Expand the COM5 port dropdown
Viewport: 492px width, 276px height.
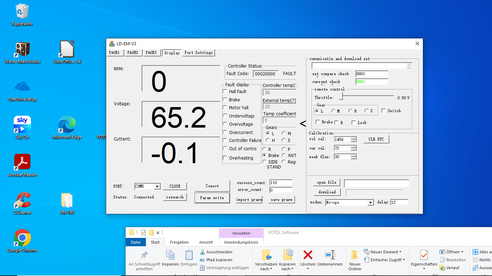tap(157, 186)
